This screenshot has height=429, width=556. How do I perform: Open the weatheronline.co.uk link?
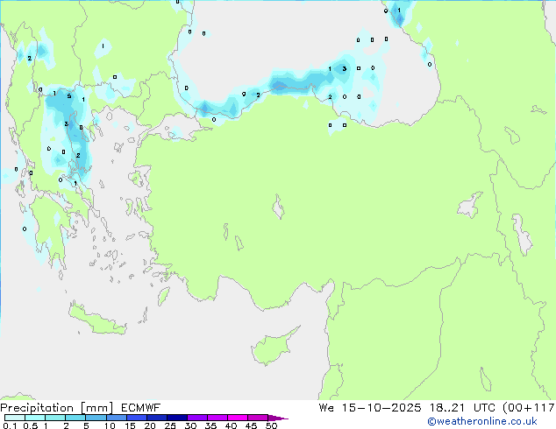pyautogui.click(x=482, y=421)
